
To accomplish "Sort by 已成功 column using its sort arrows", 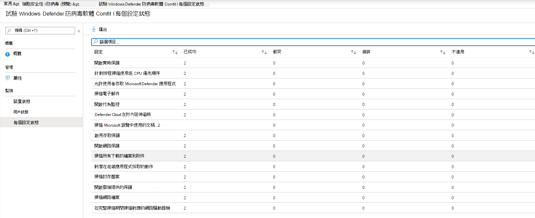I will (264, 52).
